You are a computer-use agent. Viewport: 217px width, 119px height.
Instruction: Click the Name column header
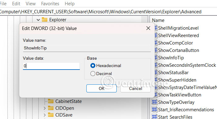tap(158, 20)
